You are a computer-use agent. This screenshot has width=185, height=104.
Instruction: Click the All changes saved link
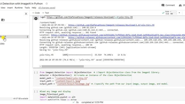tap(47, 8)
